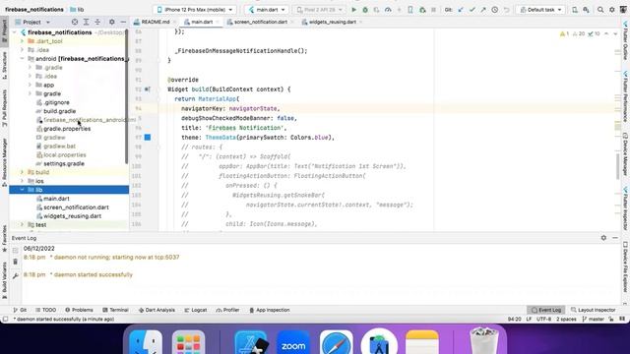Open the Layout Inspector tool window
Viewport: 630px width, 354px height.
593,310
